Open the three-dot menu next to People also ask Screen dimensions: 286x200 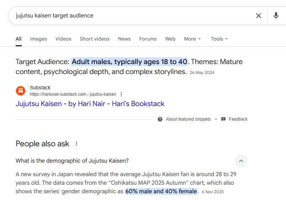[x=76, y=144]
